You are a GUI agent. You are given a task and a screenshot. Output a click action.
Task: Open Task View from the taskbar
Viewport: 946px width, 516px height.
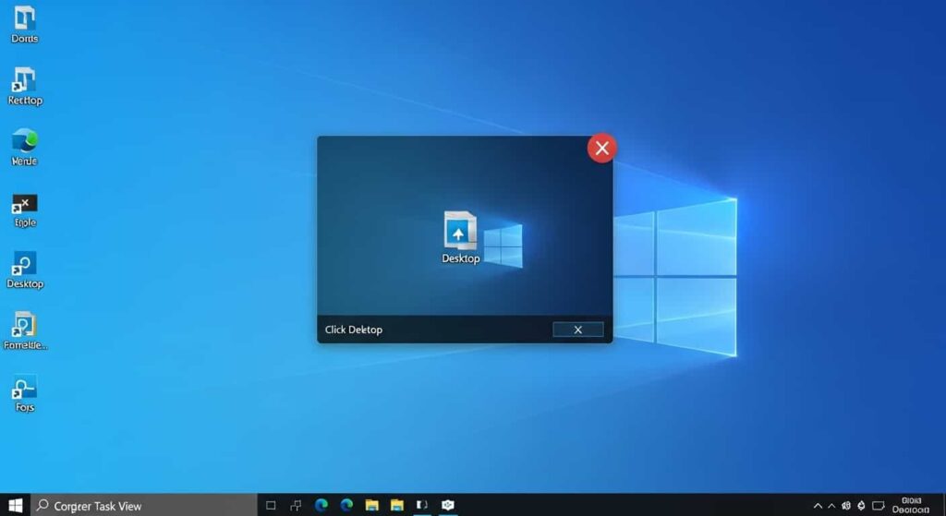[271, 505]
